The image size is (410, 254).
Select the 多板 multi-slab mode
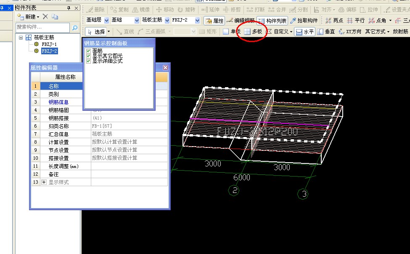(x=253, y=32)
